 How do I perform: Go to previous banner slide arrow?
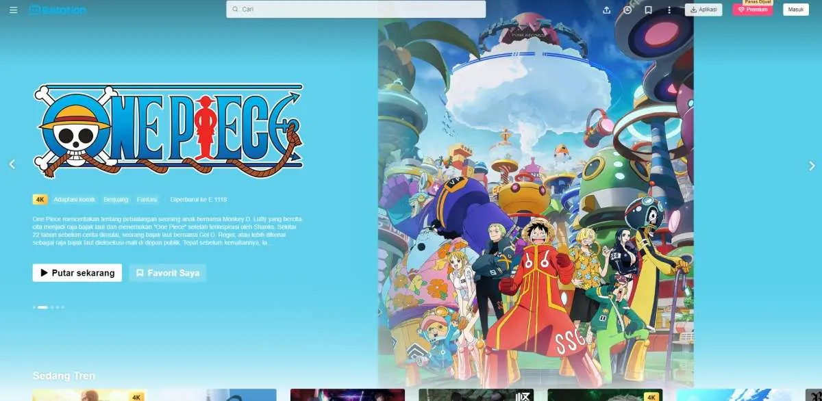[12, 164]
